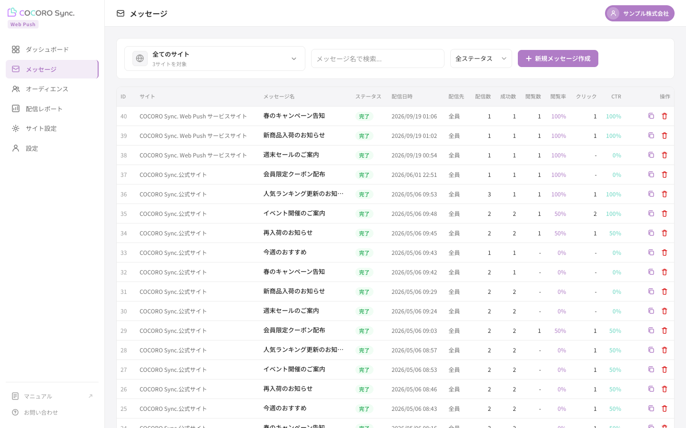Duplicate message ID 25

tap(651, 409)
